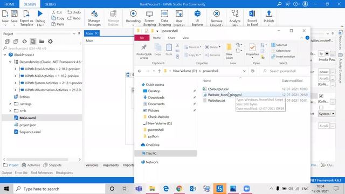This screenshot has width=345, height=194.
Task: Open Google Chrome from taskbar
Action: [179, 189]
